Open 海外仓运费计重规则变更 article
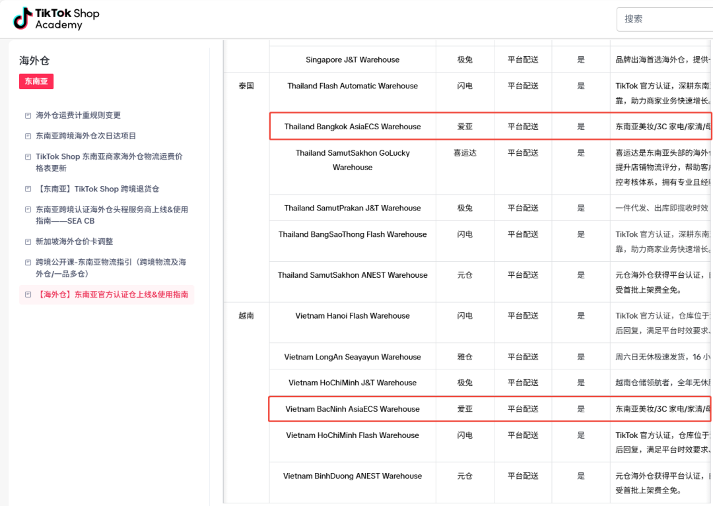 coord(78,115)
